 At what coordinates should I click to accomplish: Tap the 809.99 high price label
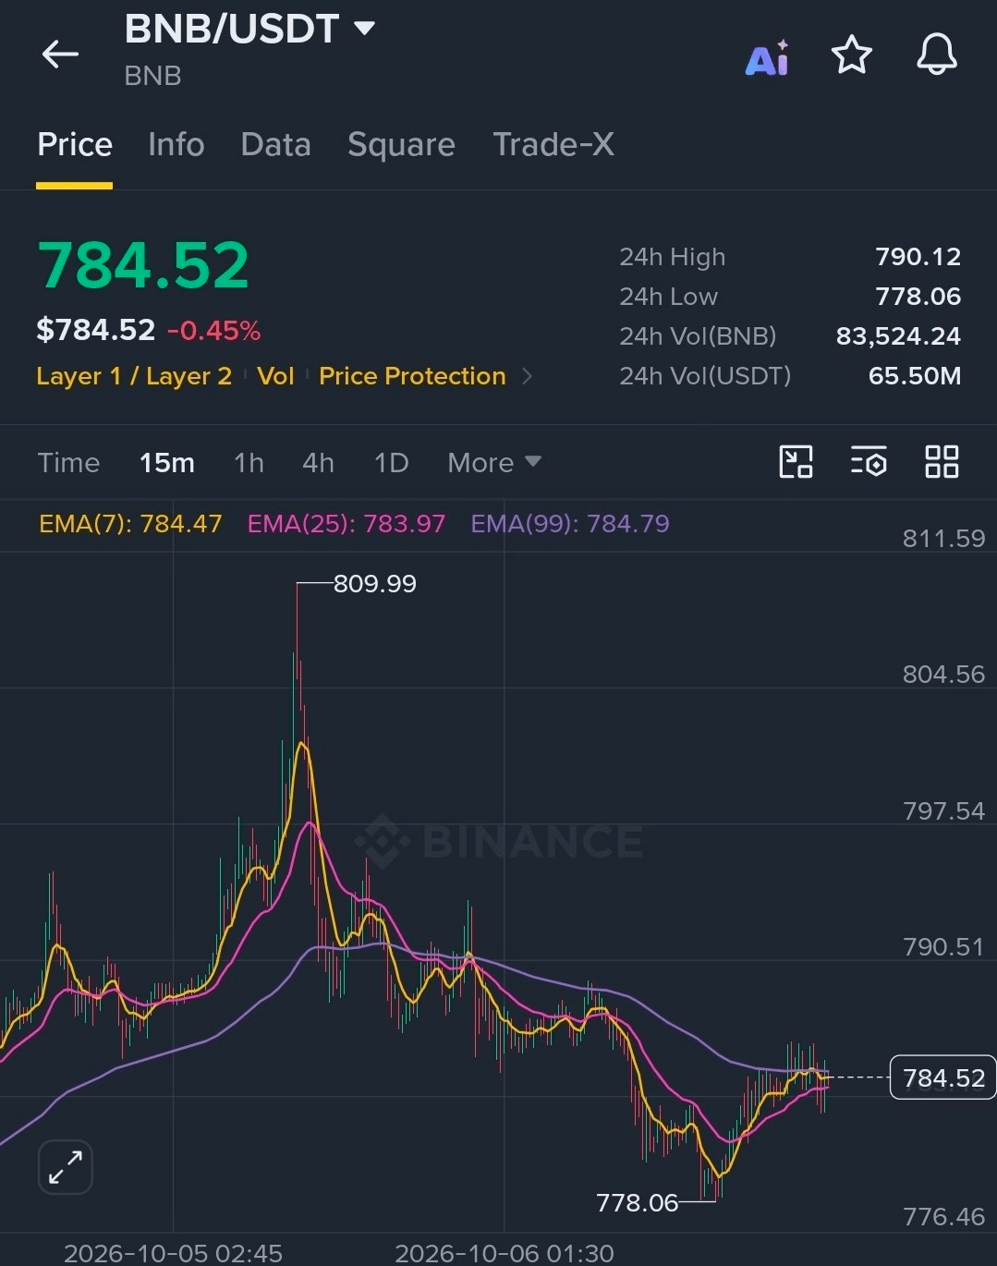pyautogui.click(x=374, y=584)
